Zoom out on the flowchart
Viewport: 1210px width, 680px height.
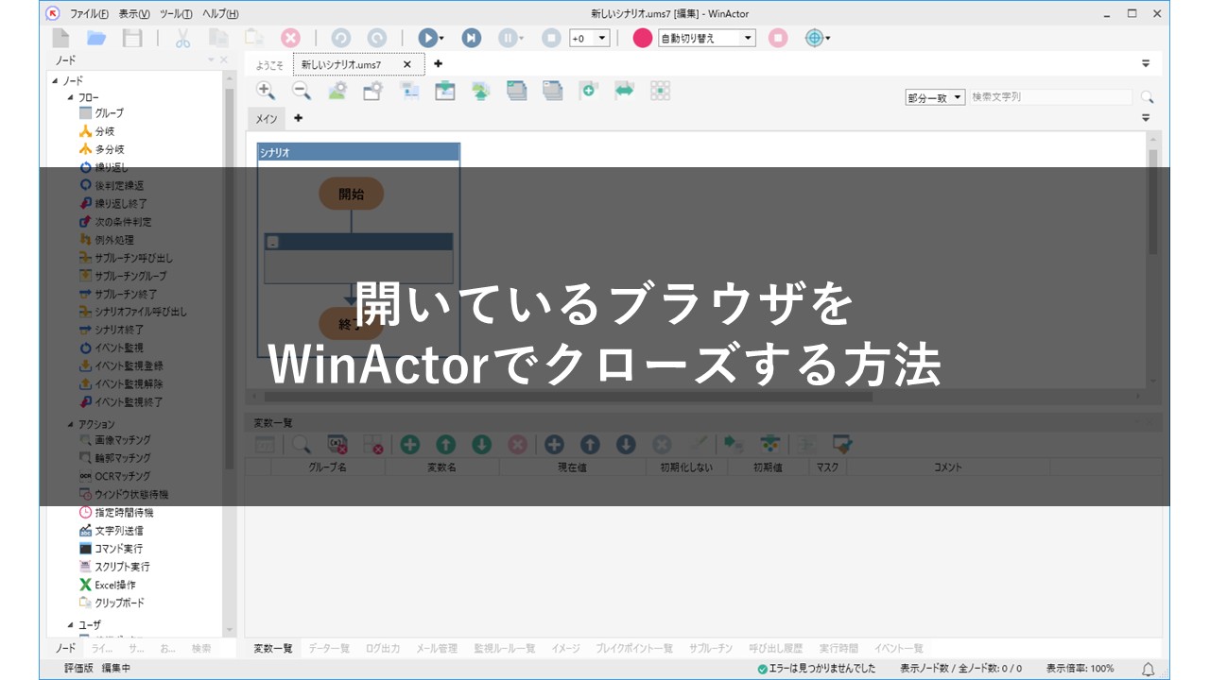pyautogui.click(x=301, y=91)
